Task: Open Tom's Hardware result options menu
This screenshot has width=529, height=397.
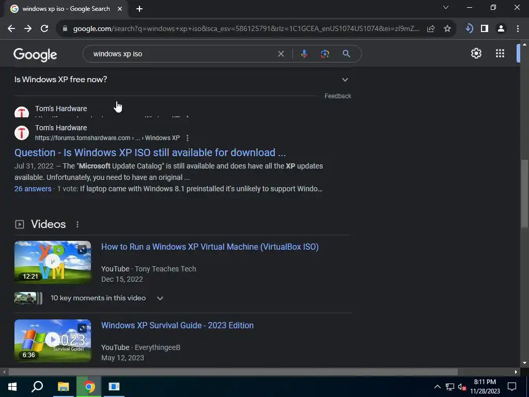Action: [x=188, y=138]
